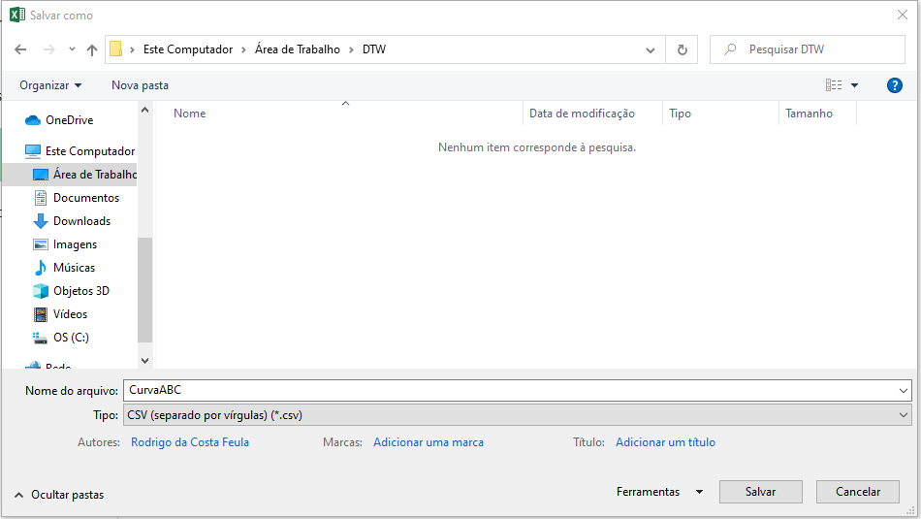Image resolution: width=921 pixels, height=519 pixels.
Task: Open the file type Tipo dropdown
Action: (517, 415)
